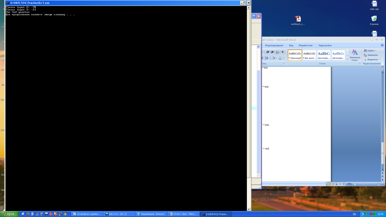Open the Вид ribbon tab
The image size is (386, 217).
pyautogui.click(x=291, y=45)
